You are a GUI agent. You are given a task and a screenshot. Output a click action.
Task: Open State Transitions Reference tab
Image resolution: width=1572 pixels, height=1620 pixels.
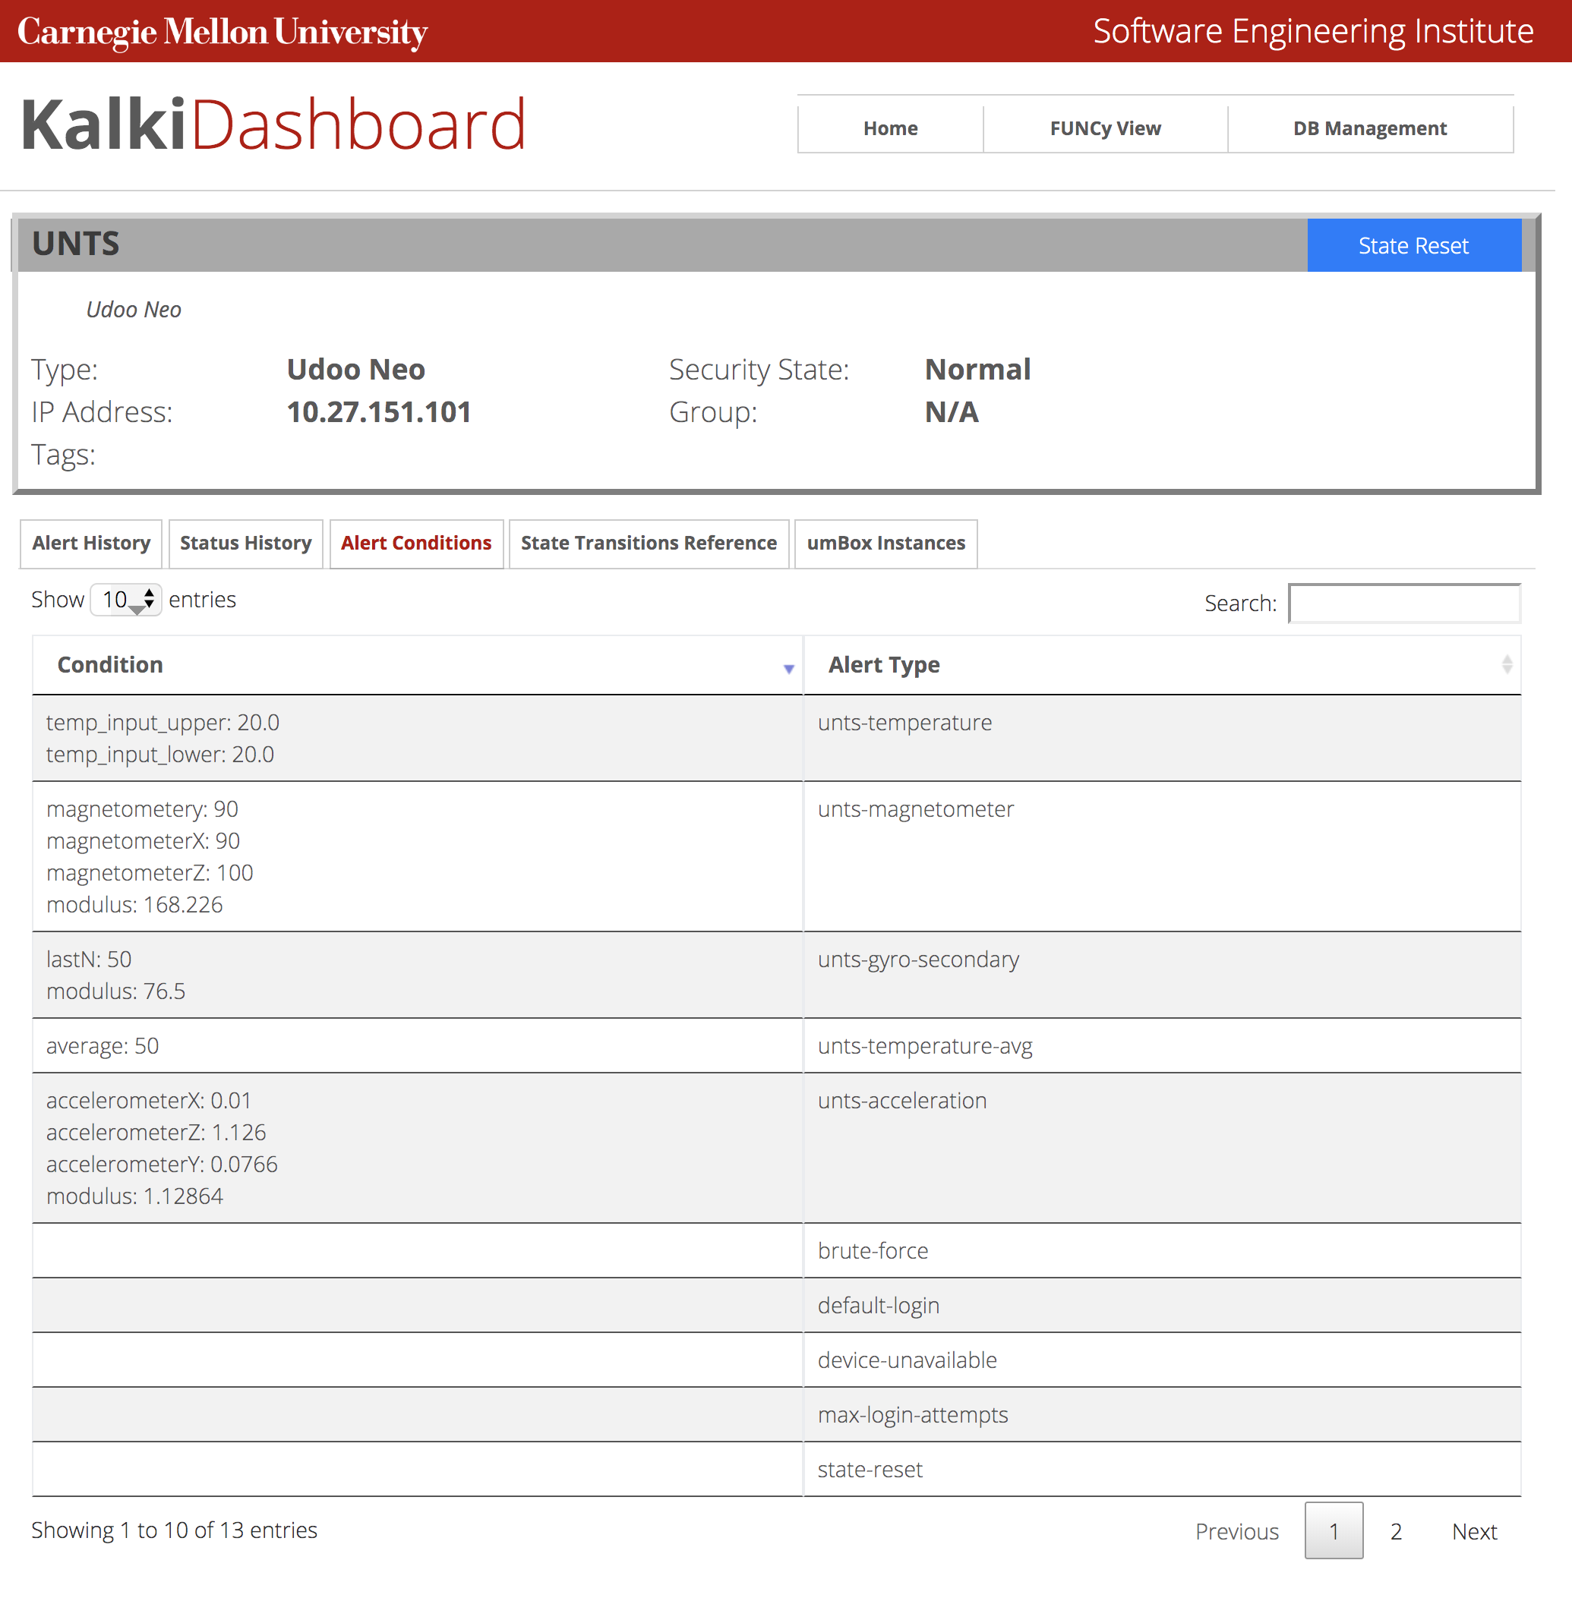pos(649,543)
